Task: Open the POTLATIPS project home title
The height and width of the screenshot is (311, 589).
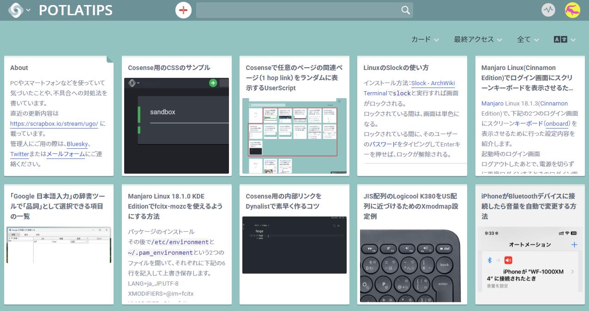Action: [76, 10]
